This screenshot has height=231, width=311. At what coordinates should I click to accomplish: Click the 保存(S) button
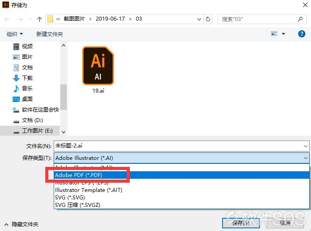point(241,223)
